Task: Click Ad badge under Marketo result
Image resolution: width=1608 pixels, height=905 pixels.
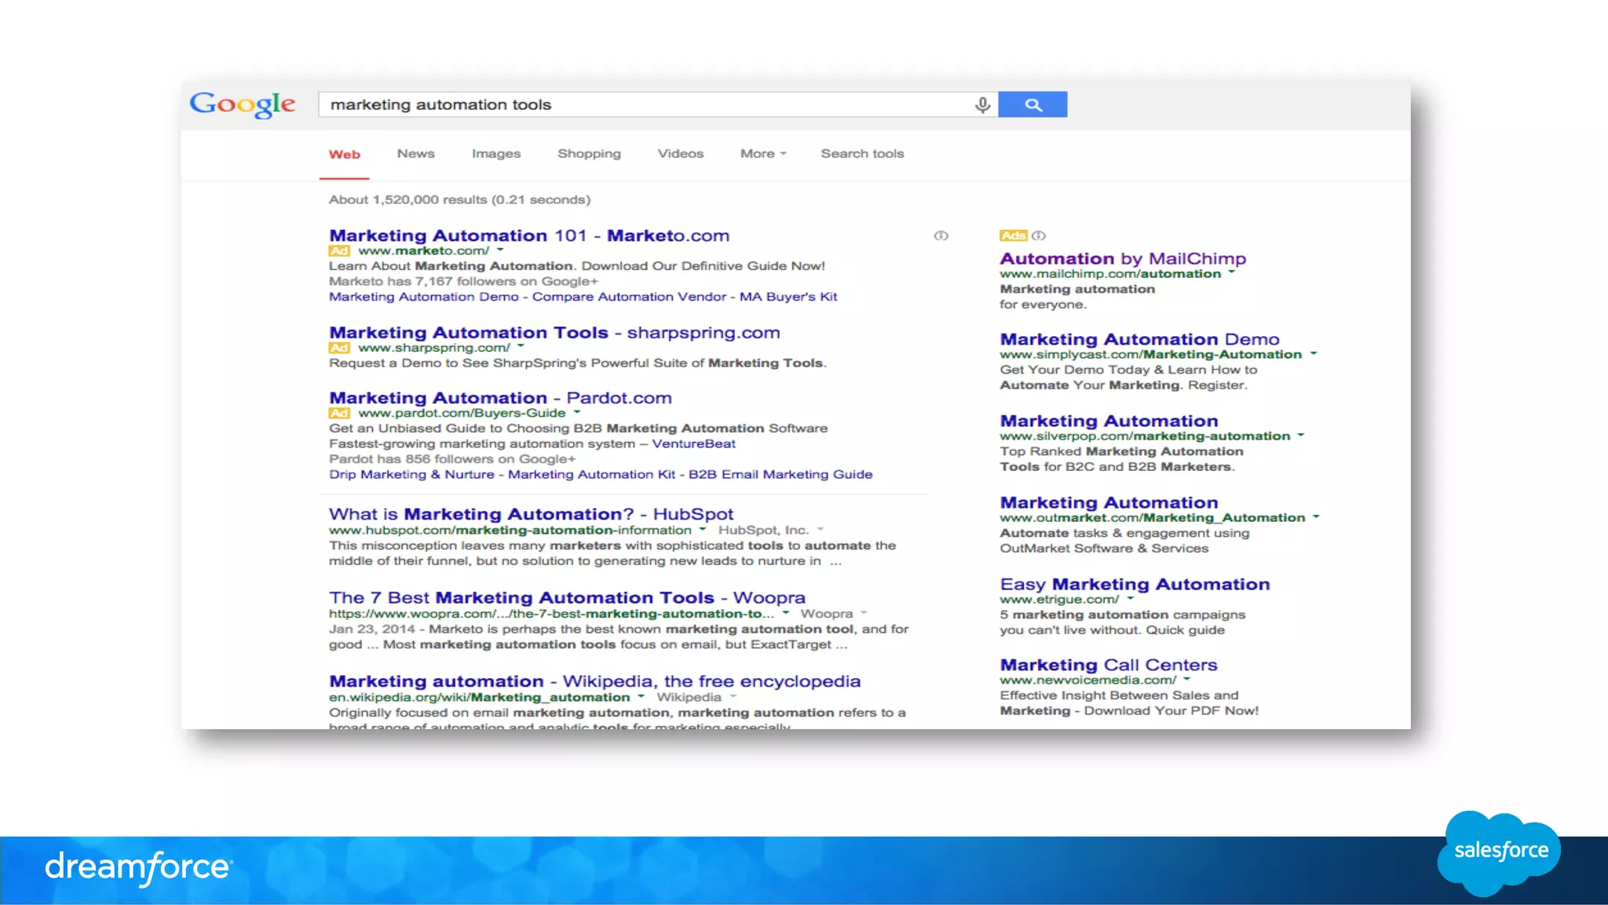Action: pyautogui.click(x=339, y=251)
